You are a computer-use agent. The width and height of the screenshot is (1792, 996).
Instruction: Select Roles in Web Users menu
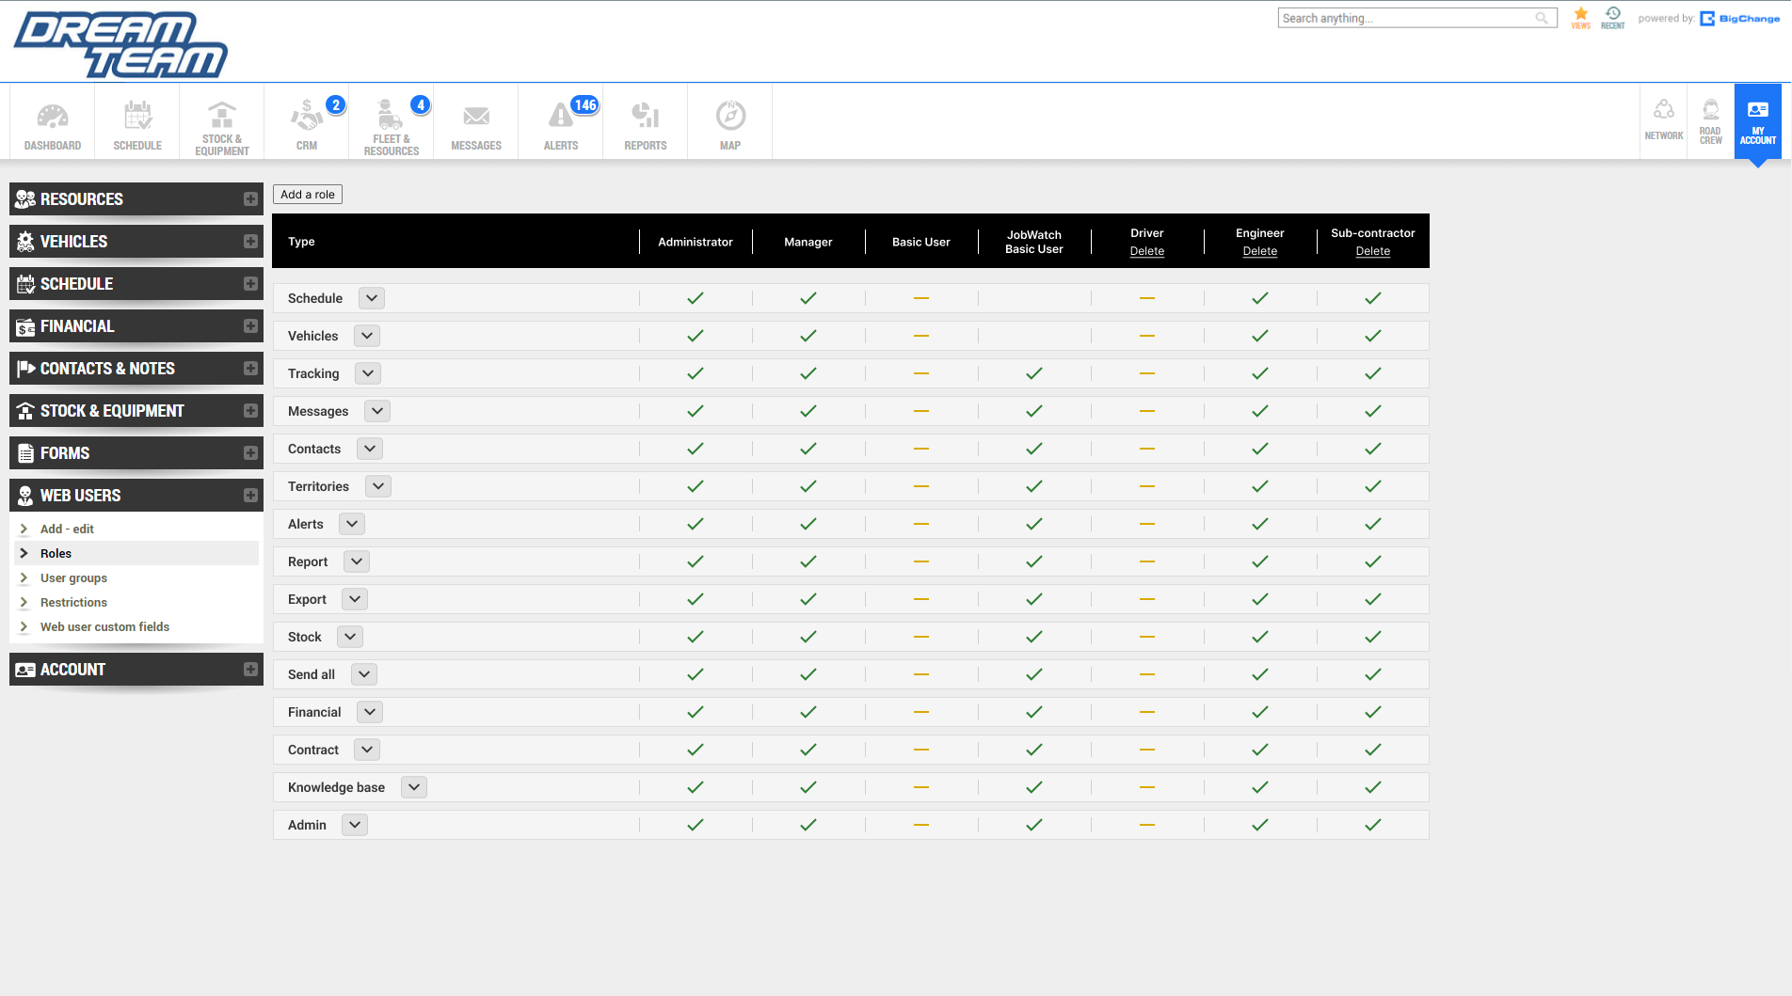pyautogui.click(x=56, y=553)
